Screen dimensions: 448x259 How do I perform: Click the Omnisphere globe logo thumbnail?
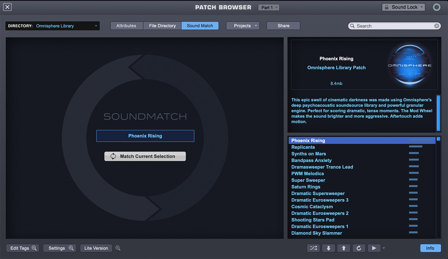(410, 65)
